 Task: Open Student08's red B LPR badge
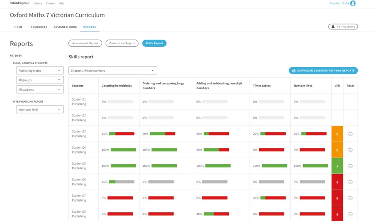click(x=337, y=214)
